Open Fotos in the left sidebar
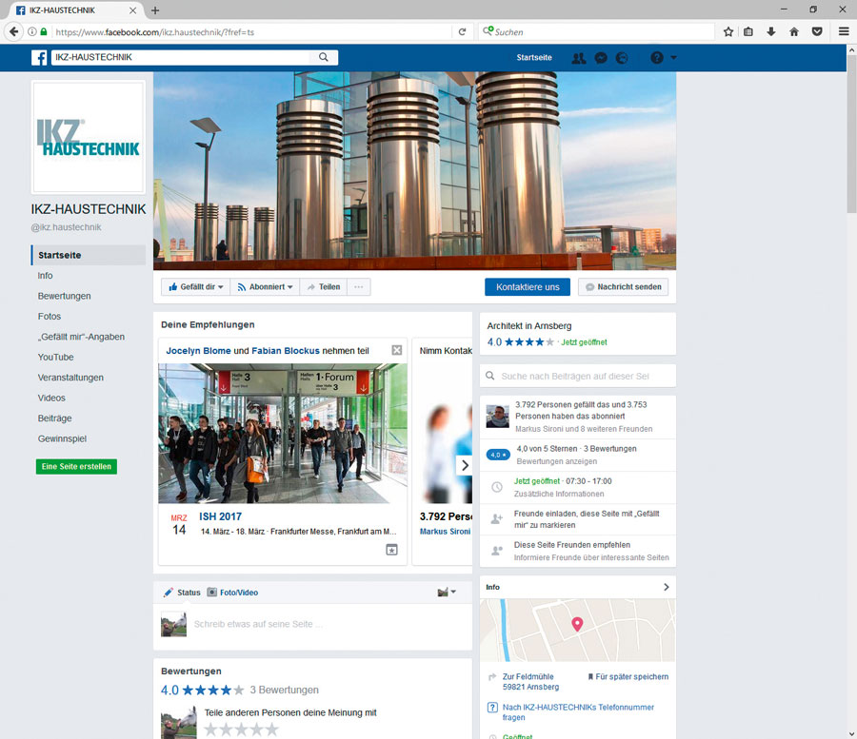 pos(50,317)
